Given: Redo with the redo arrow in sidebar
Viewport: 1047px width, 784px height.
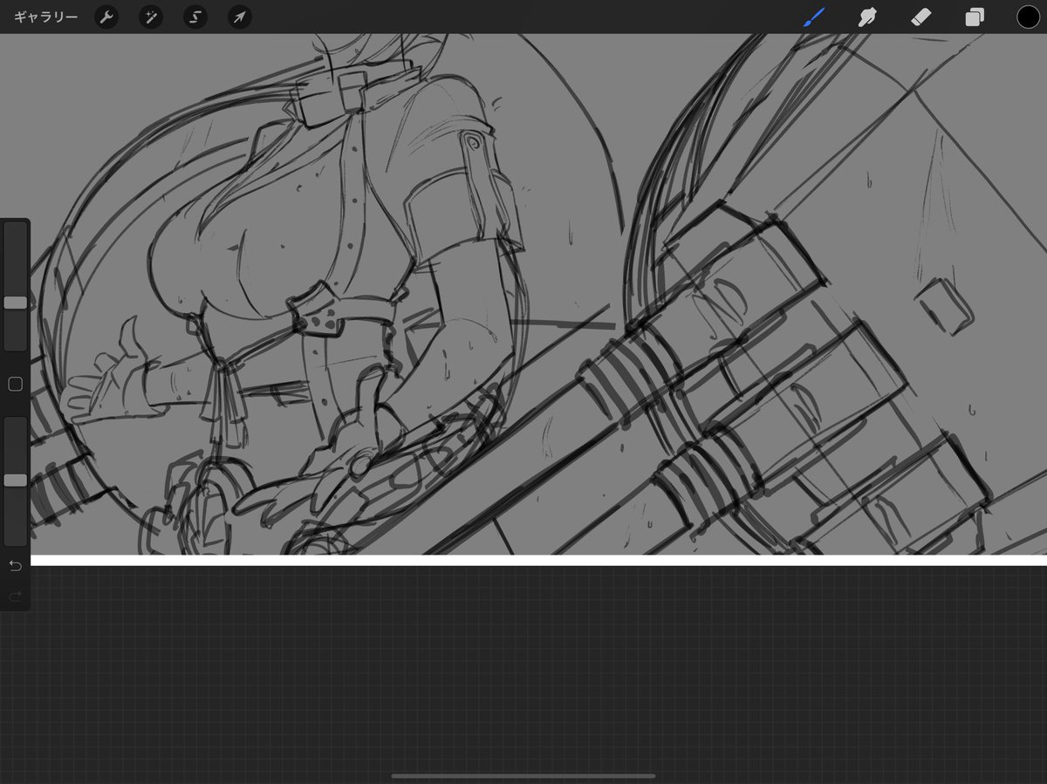Looking at the screenshot, I should coord(15,597).
